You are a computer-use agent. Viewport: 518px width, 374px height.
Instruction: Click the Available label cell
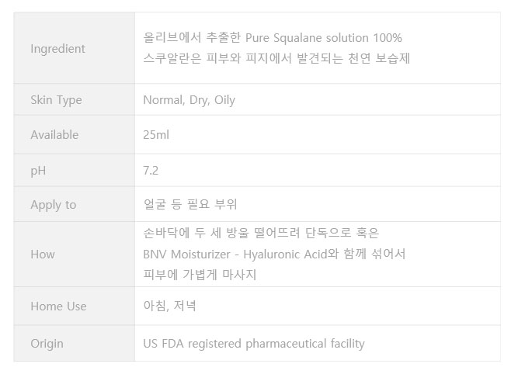click(x=74, y=135)
